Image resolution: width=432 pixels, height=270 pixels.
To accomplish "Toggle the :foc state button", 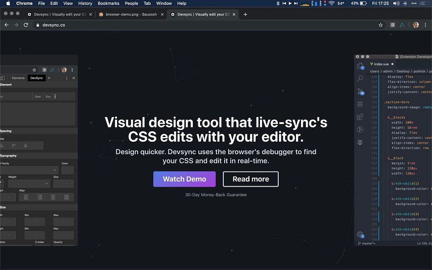I will tap(48, 96).
